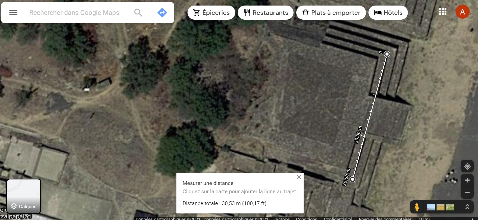This screenshot has height=220, width=478.
Task: Zoom in with the plus button
Action: [467, 180]
